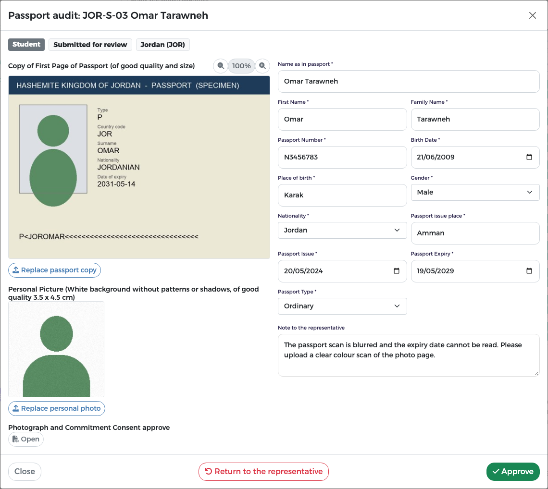Return the passport to the representative
This screenshot has height=489, width=548.
point(263,472)
